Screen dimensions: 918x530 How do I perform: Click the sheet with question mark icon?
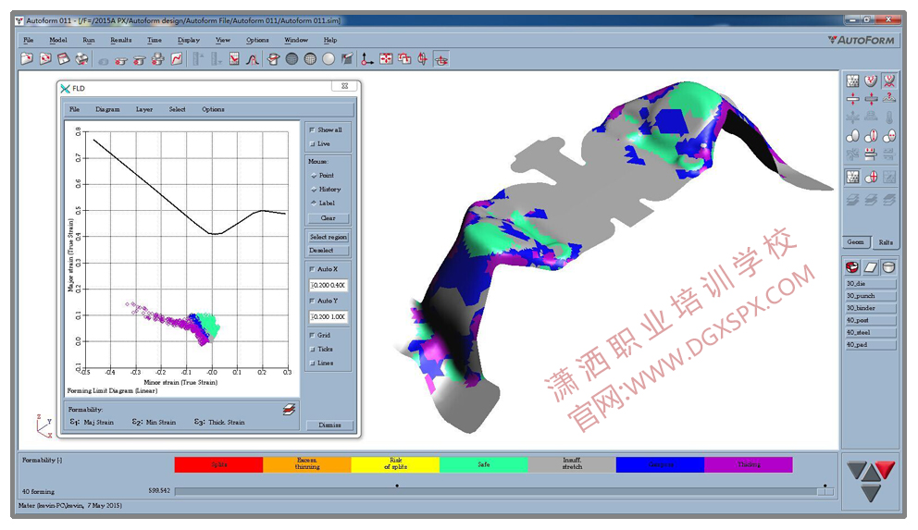pyautogui.click(x=889, y=99)
